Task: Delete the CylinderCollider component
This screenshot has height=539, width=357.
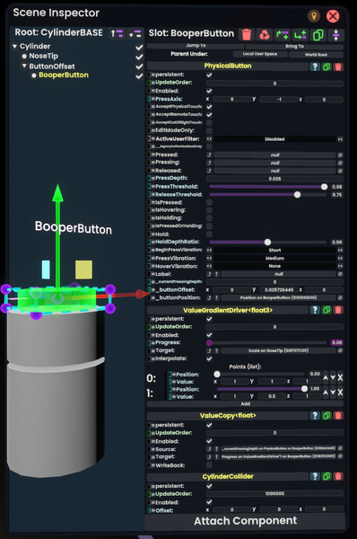Action: 338,476
